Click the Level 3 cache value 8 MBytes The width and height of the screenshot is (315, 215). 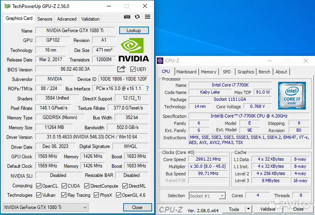click(271, 180)
